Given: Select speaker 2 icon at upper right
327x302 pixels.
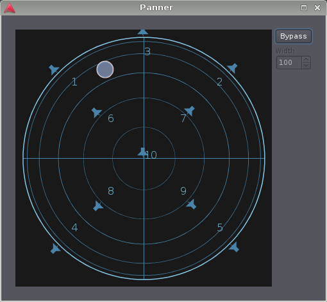Looking at the screenshot, I should 232,68.
